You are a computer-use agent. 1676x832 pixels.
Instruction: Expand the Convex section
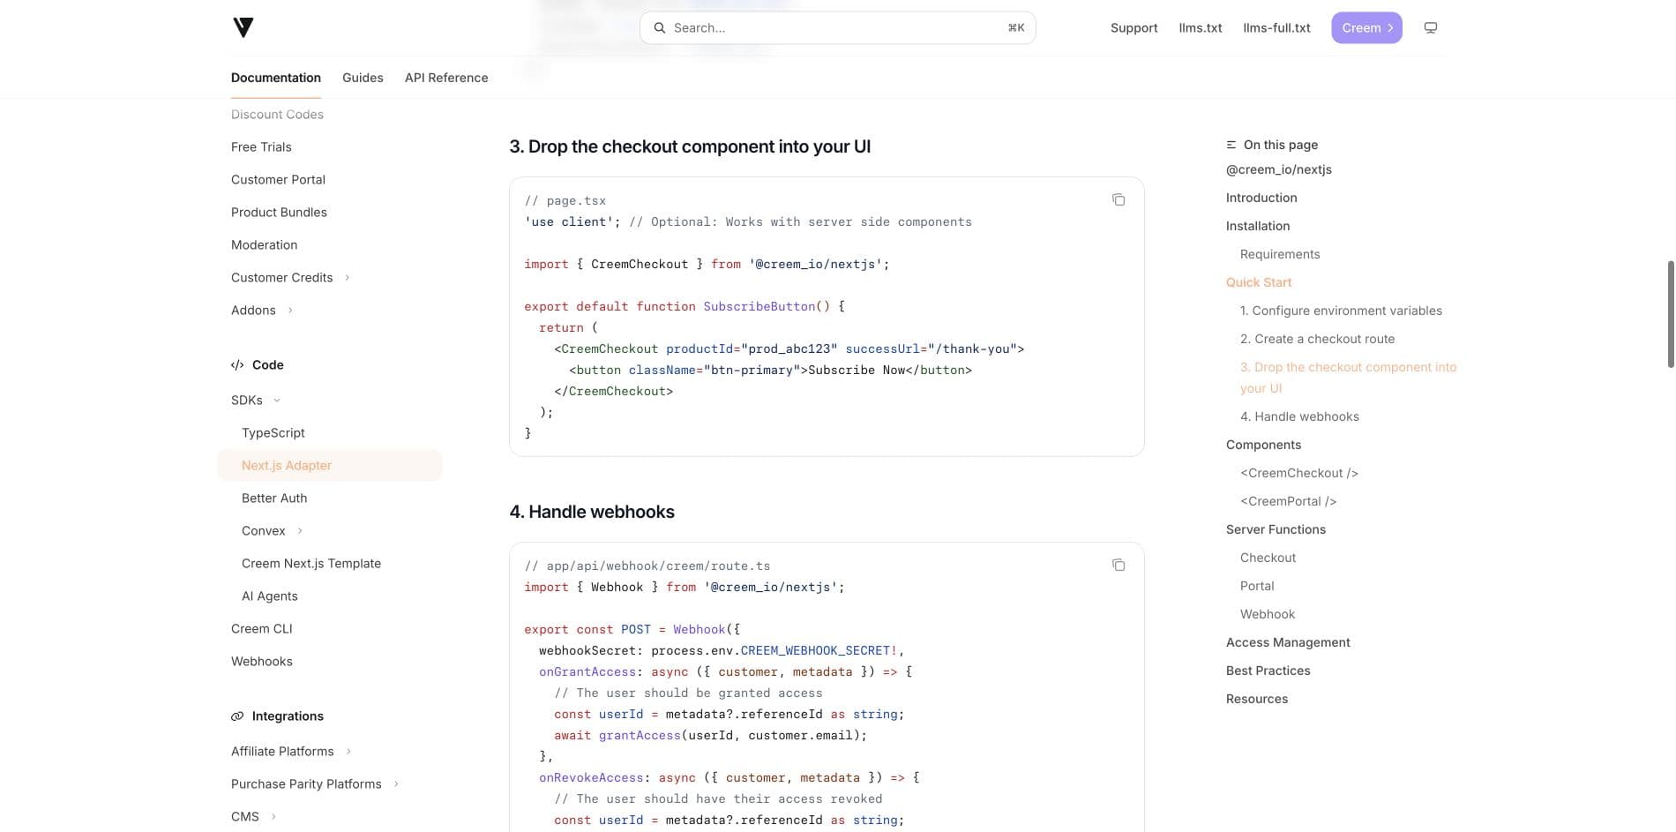[300, 531]
